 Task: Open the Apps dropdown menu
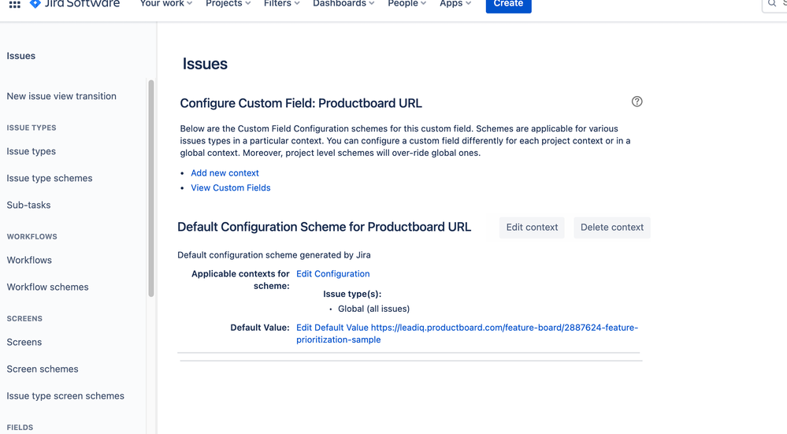point(455,3)
